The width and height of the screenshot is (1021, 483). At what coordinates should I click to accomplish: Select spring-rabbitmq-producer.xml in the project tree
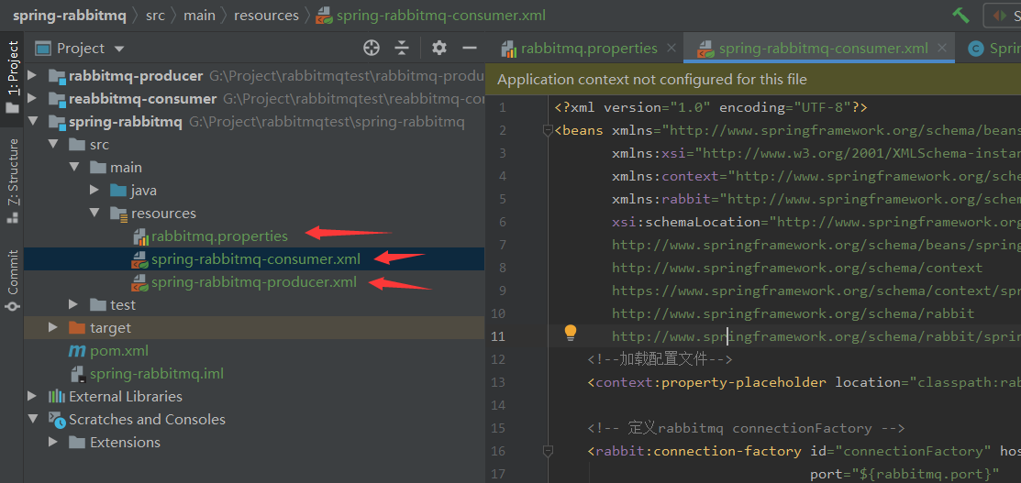254,282
